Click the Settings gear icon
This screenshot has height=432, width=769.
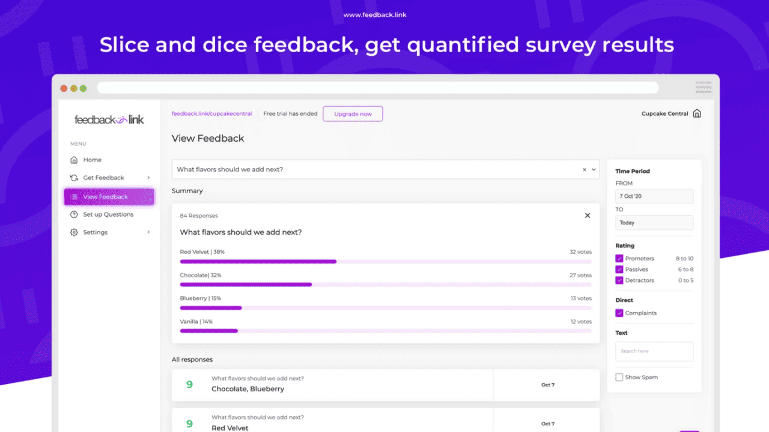pyautogui.click(x=74, y=233)
